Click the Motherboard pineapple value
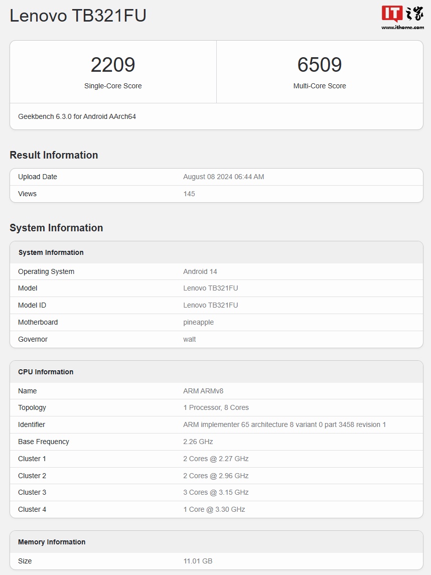Image resolution: width=431 pixels, height=575 pixels. [198, 322]
